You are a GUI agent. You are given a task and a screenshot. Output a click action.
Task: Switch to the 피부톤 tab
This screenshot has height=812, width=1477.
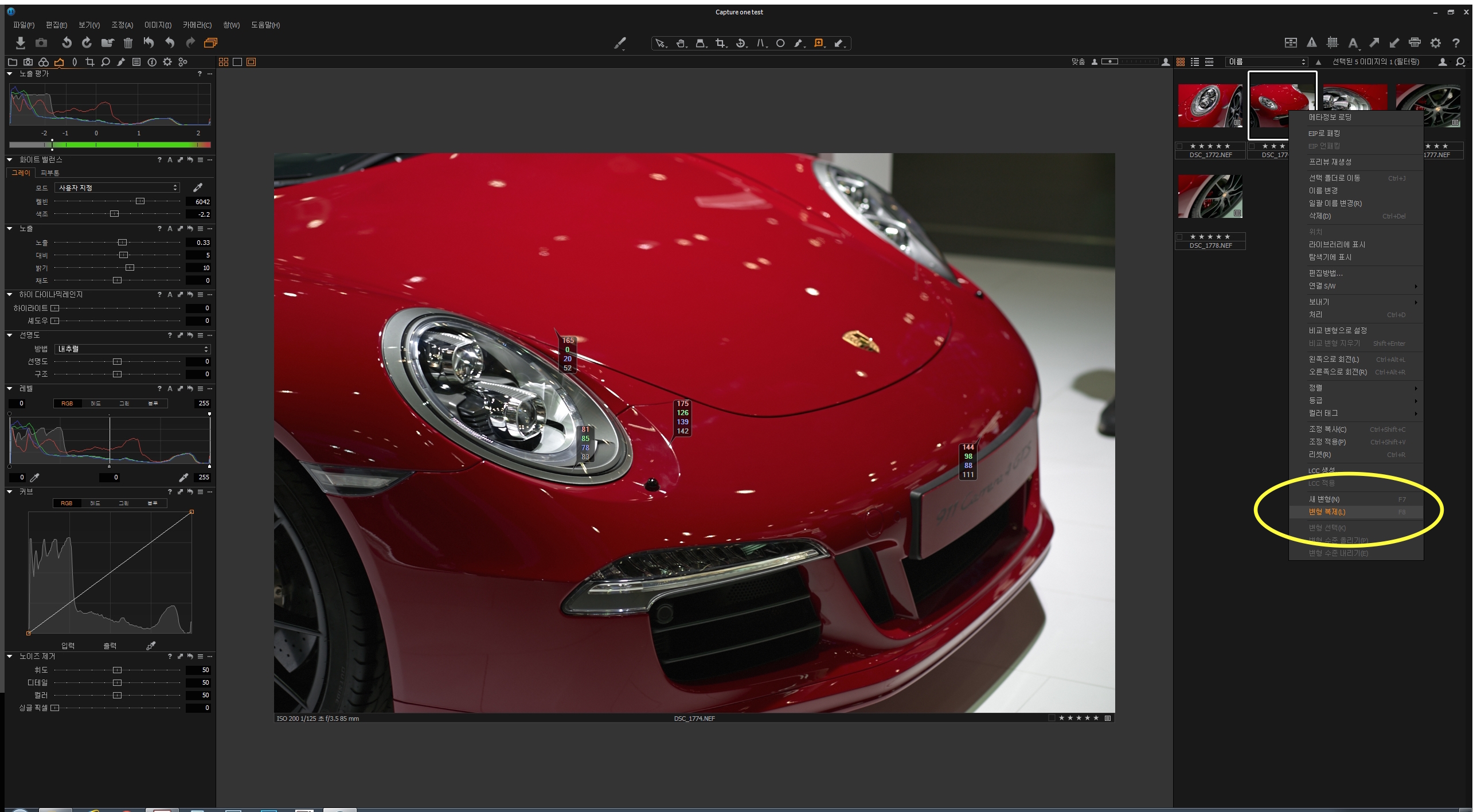(x=50, y=173)
